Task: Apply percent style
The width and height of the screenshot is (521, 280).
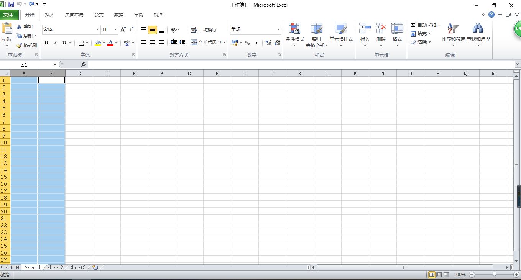Action: click(248, 43)
